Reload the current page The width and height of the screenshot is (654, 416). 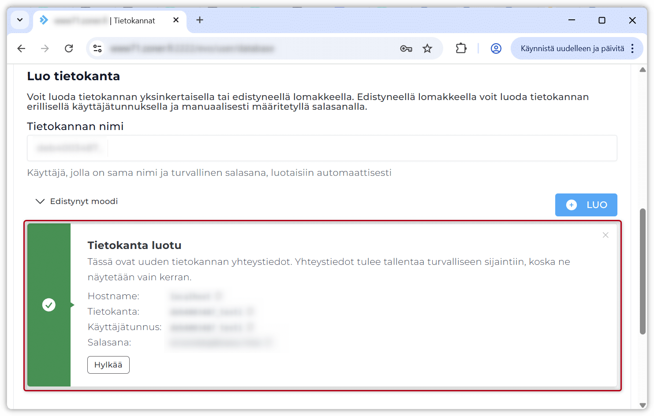point(69,48)
